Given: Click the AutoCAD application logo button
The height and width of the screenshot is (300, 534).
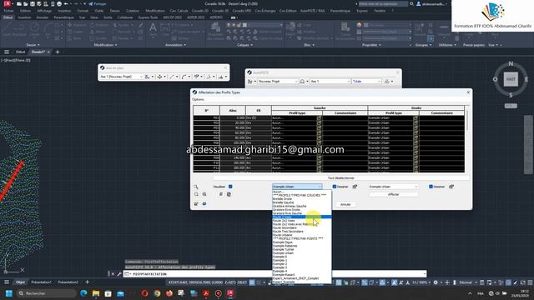Looking at the screenshot, I should click(x=7, y=3).
